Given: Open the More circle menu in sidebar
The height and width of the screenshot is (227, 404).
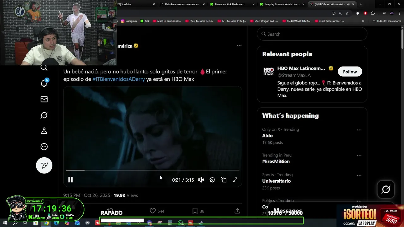Looking at the screenshot, I should point(44,147).
